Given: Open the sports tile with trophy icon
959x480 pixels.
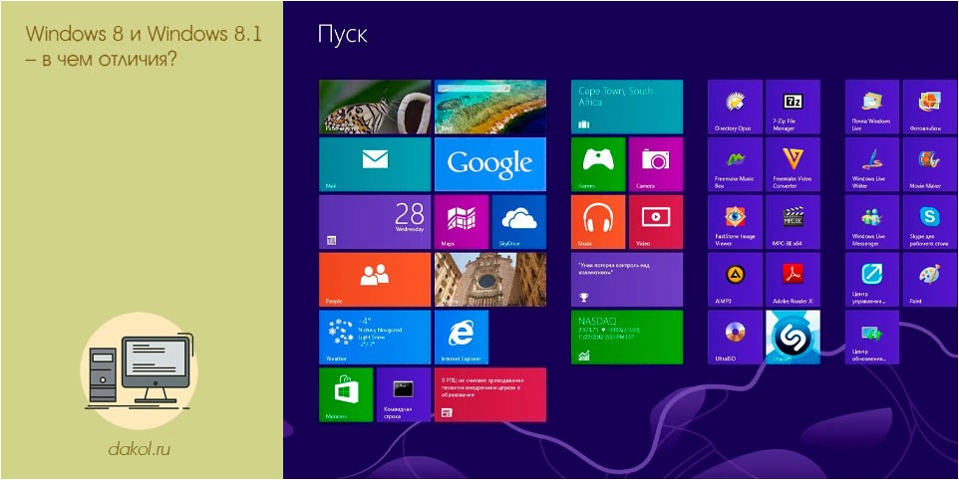Looking at the screenshot, I should pyautogui.click(x=627, y=280).
